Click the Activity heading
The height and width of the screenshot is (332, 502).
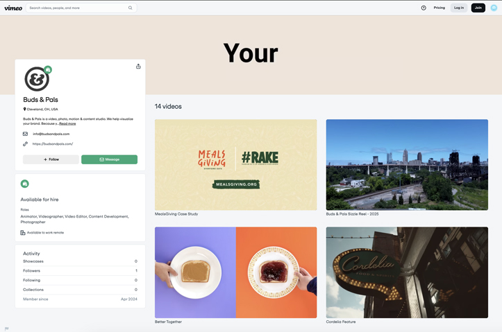tap(31, 254)
